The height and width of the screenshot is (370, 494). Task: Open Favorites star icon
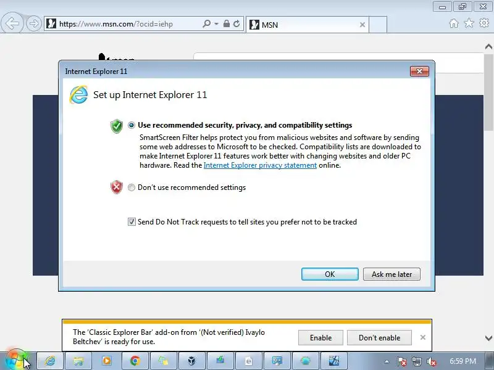(x=469, y=23)
